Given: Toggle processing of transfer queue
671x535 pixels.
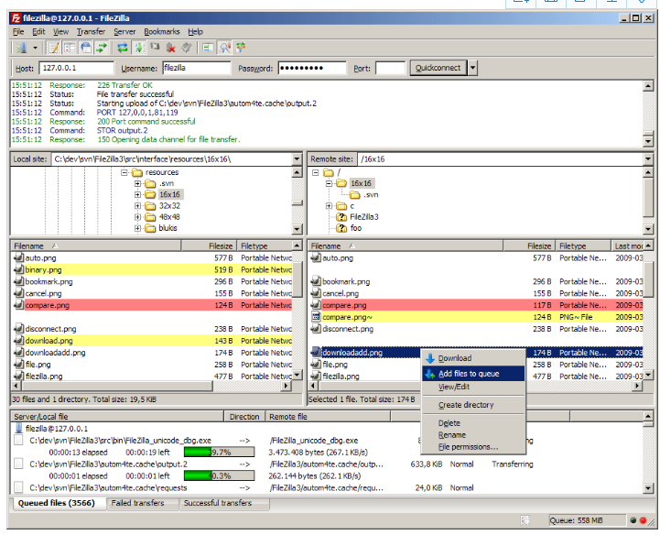Looking at the screenshot, I should [x=138, y=48].
